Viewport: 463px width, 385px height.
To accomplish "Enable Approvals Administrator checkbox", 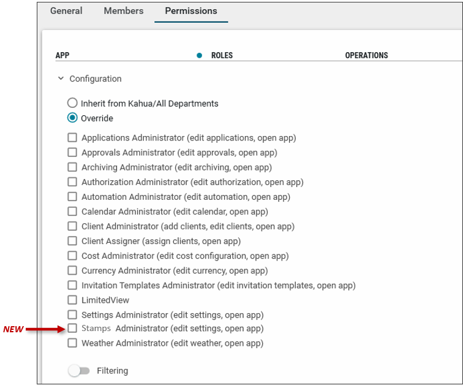I will tap(72, 153).
